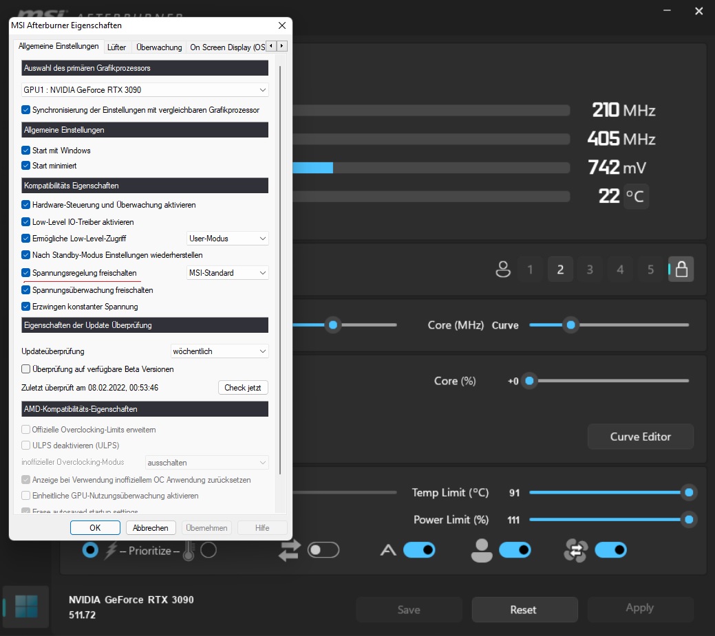Click the Core (MHz) slider handle
The height and width of the screenshot is (636, 715).
[x=570, y=325]
